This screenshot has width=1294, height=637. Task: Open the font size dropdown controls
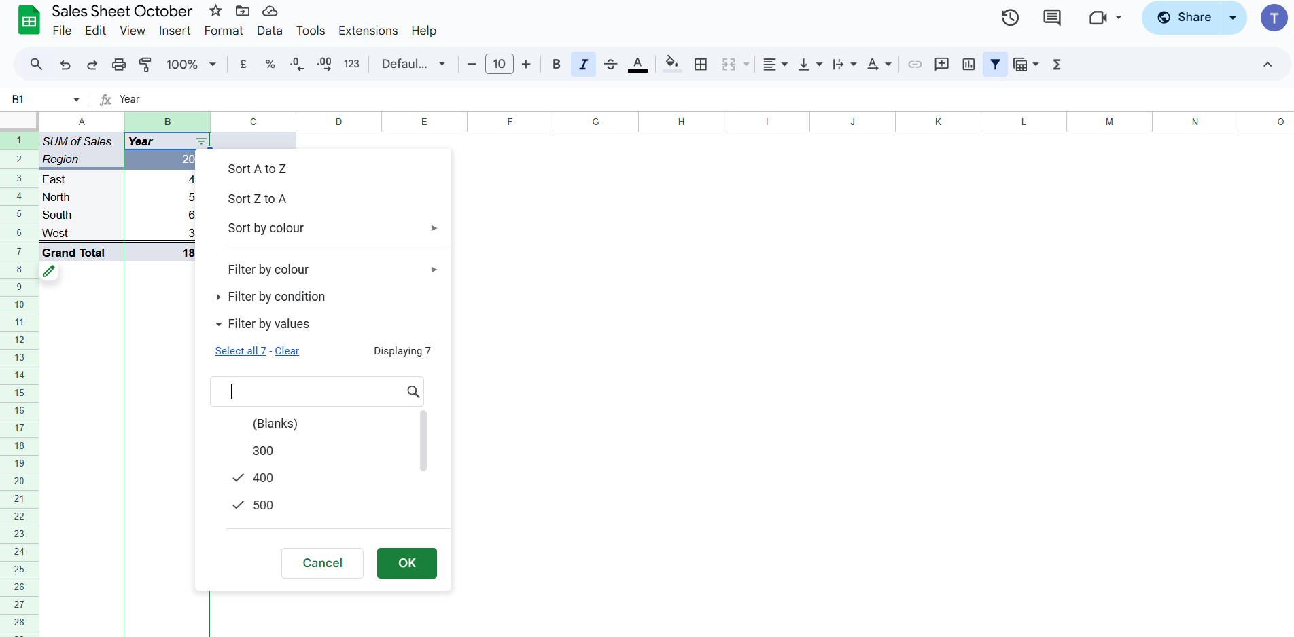pos(499,64)
